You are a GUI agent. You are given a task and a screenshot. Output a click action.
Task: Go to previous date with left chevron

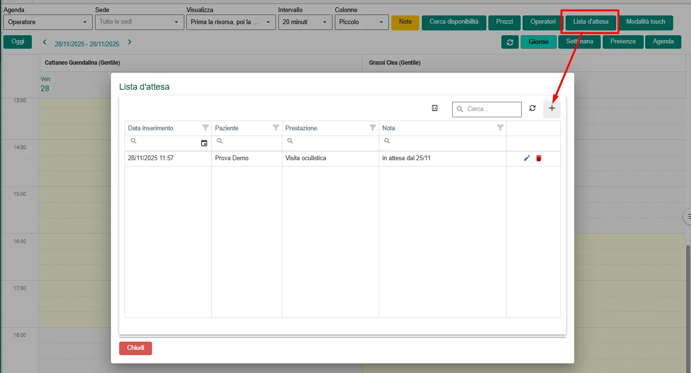tap(45, 42)
